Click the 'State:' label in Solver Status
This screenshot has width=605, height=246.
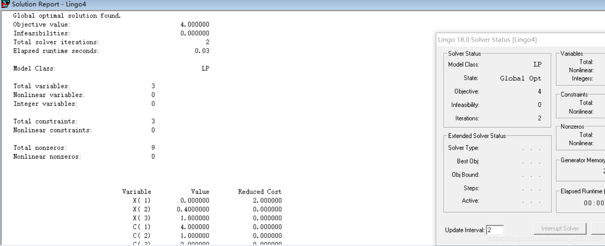tap(471, 78)
